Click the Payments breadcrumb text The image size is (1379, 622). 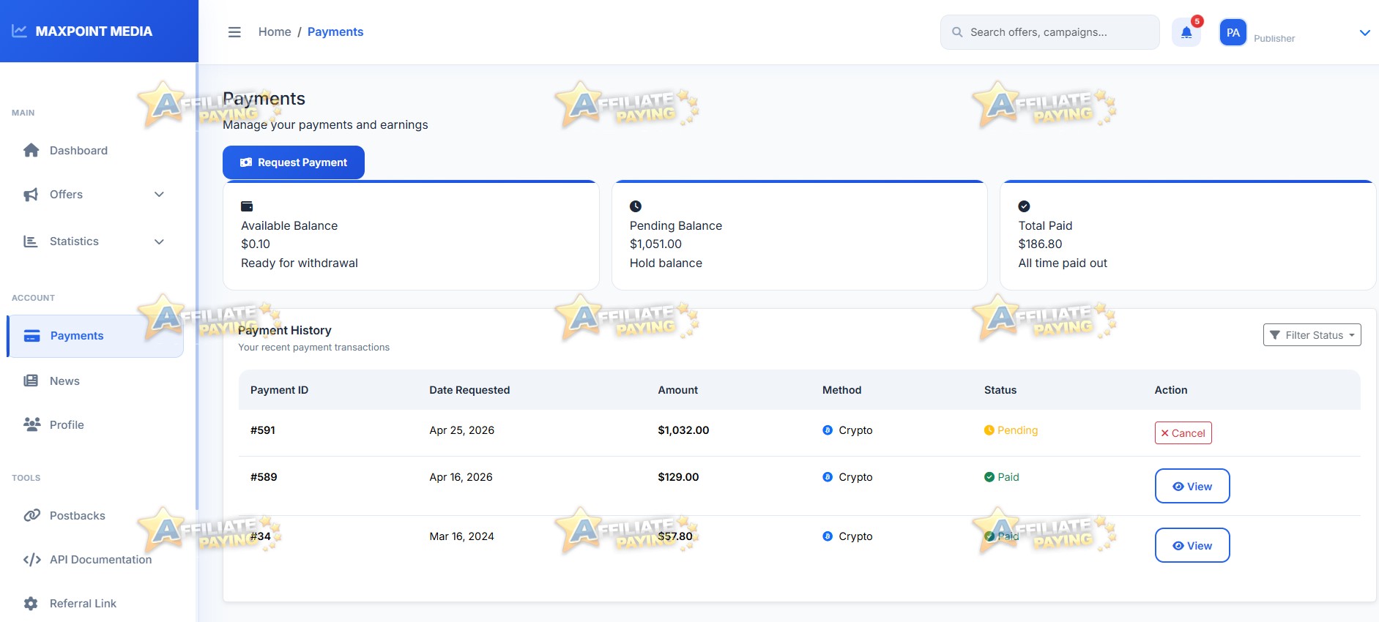[x=335, y=31]
